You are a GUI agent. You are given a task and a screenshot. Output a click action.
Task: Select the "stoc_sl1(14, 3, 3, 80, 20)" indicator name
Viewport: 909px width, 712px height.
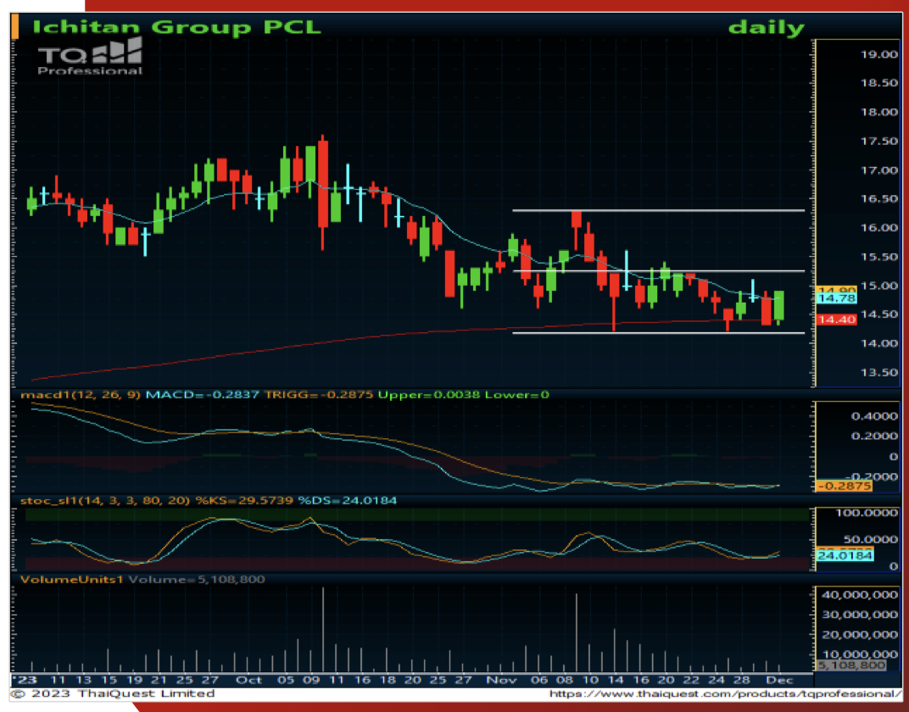click(x=105, y=500)
